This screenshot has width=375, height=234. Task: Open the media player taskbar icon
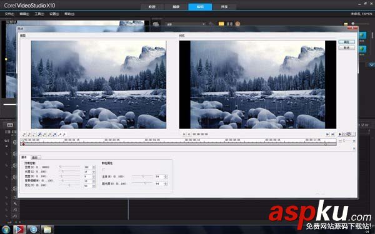click(19, 230)
